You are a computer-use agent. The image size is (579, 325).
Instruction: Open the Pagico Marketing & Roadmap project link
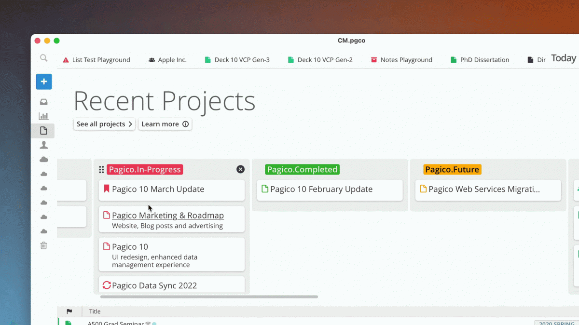coord(167,216)
